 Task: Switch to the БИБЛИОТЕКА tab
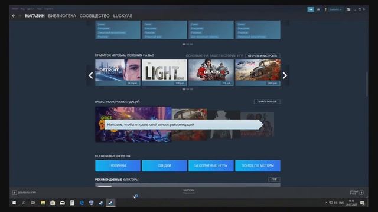click(62, 16)
